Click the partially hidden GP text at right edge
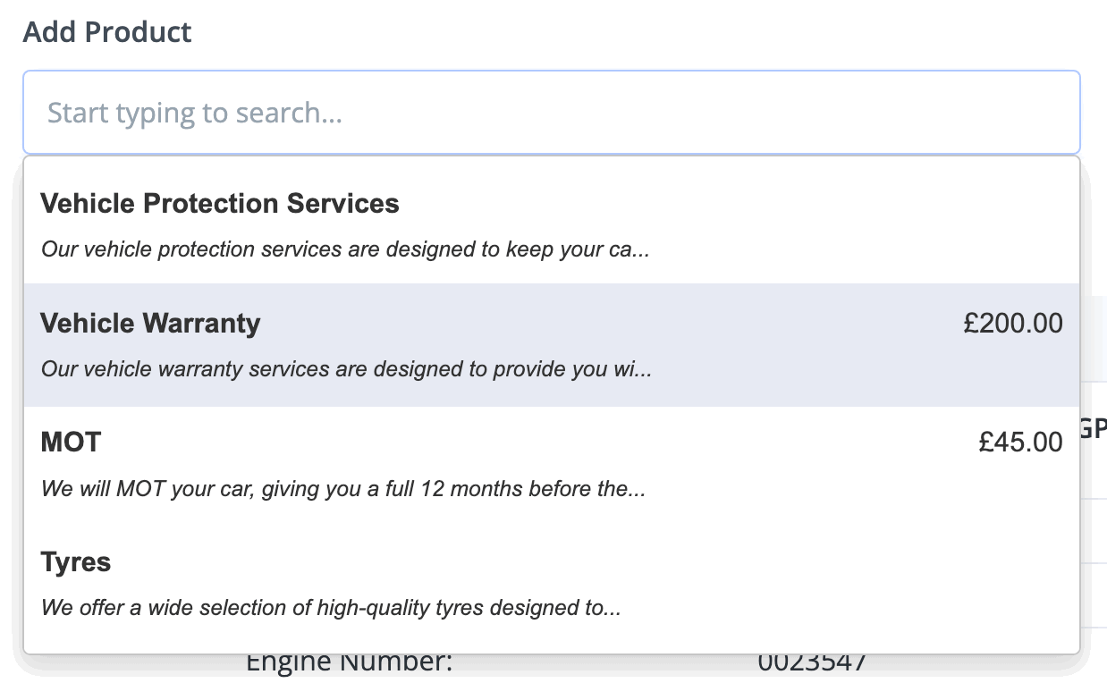Screen dimensions: 1107x683 (x=1094, y=428)
